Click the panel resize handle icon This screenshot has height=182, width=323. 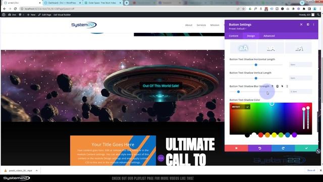point(318,151)
